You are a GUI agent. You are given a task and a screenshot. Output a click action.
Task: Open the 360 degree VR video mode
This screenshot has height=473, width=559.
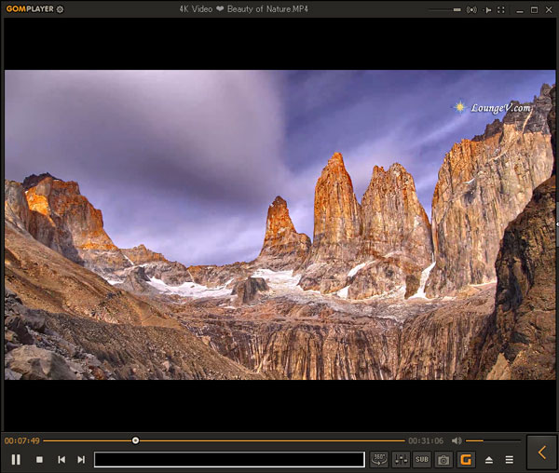pos(379,459)
